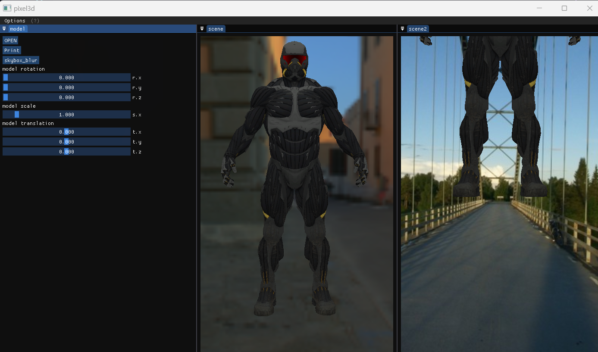Image resolution: width=598 pixels, height=352 pixels.
Task: Click the bridge view in scene2 viewport
Action: (x=499, y=194)
